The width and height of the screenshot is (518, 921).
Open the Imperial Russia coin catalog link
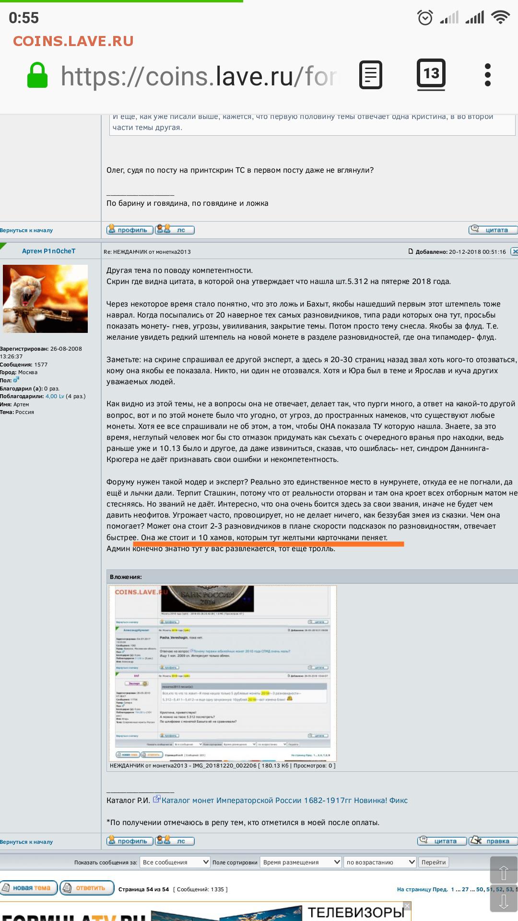tap(284, 800)
